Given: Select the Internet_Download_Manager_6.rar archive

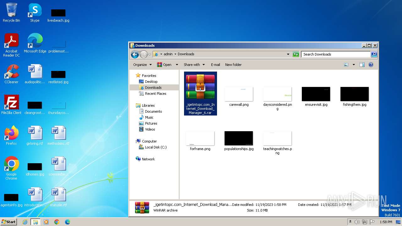Looking at the screenshot, I should point(200,94).
